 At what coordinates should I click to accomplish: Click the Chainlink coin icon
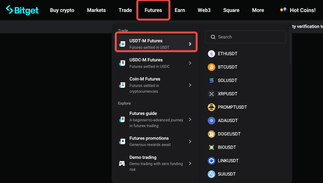pos(211,161)
